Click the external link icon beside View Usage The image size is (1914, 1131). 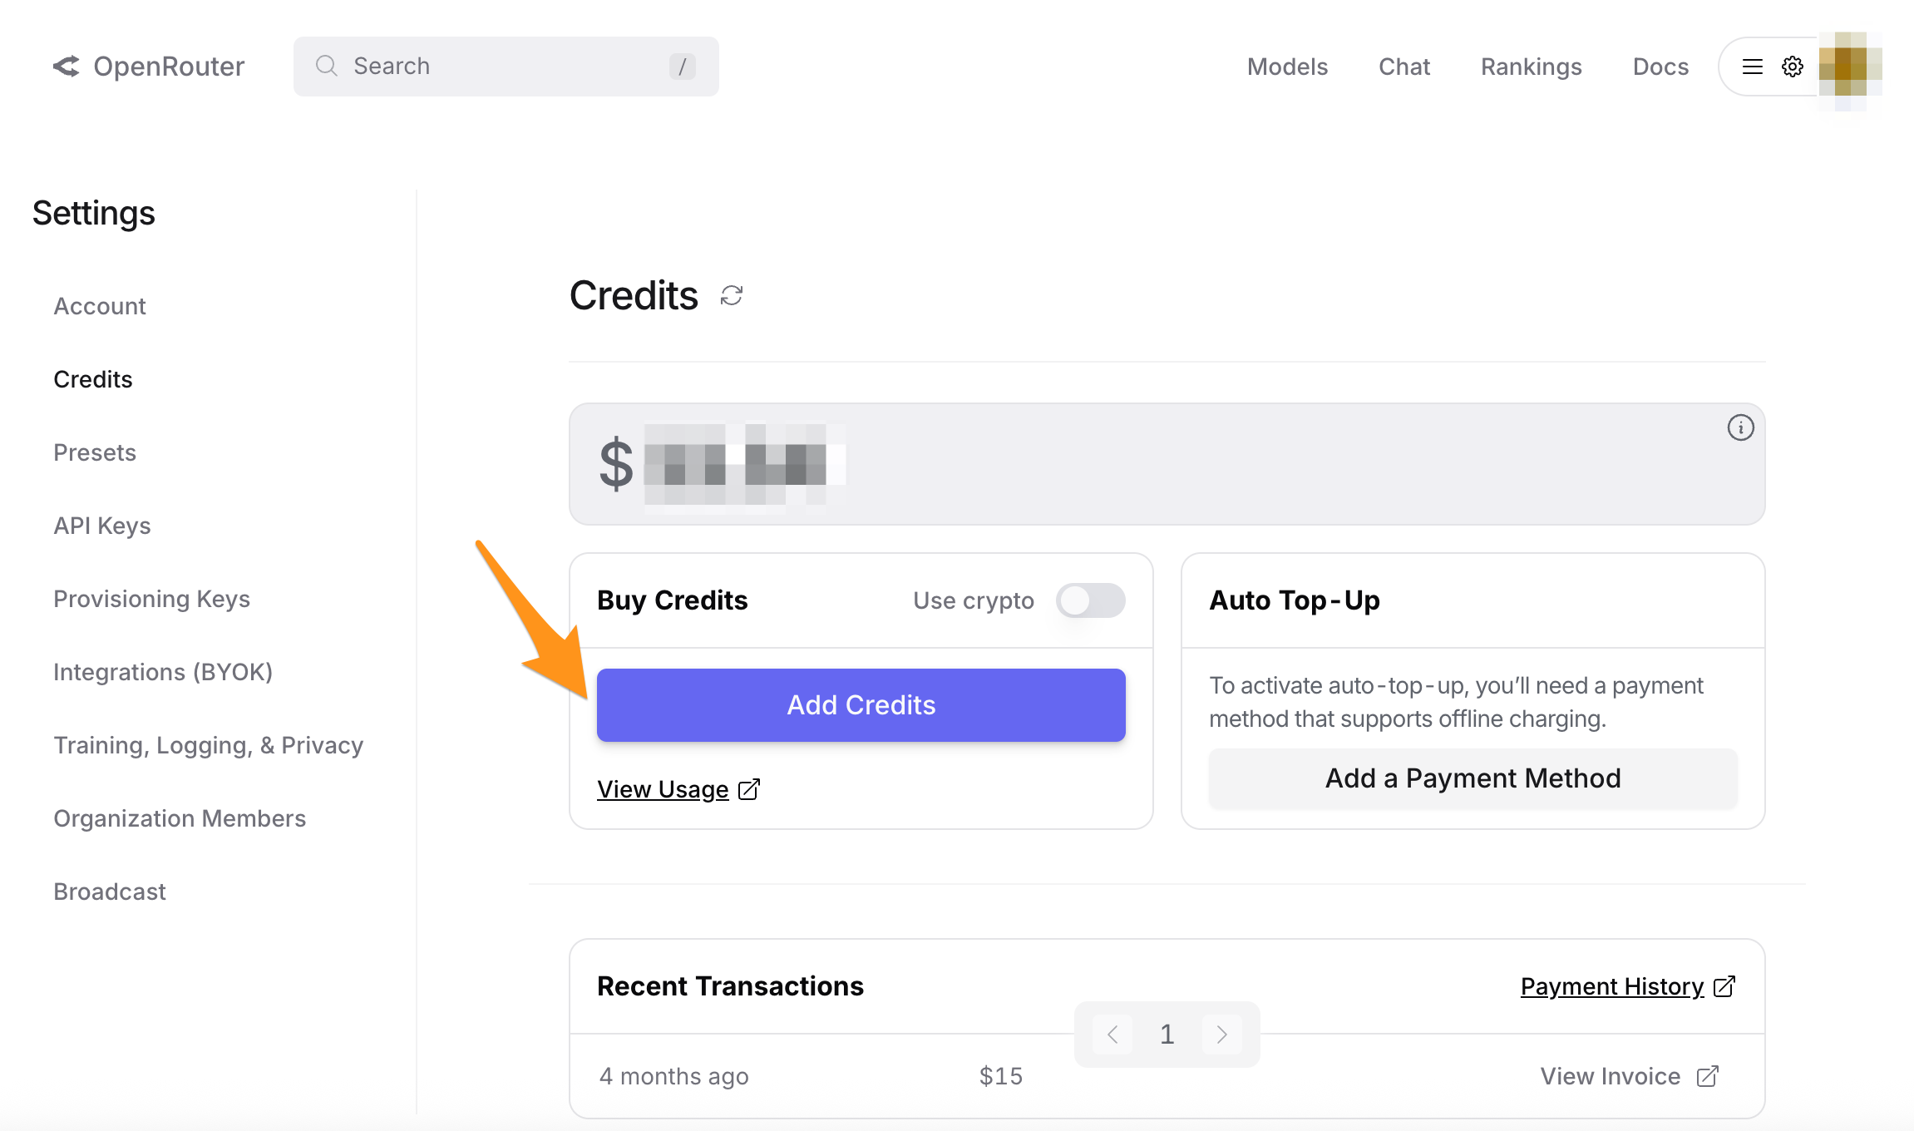749,789
